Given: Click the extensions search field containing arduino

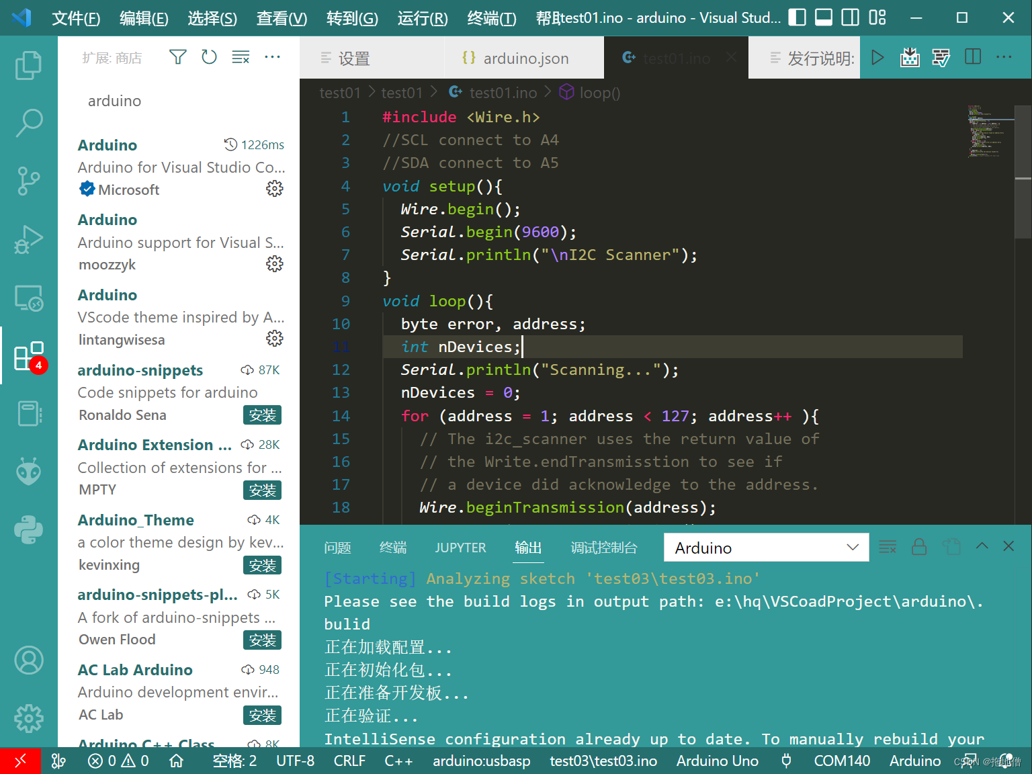Looking at the screenshot, I should pos(178,101).
